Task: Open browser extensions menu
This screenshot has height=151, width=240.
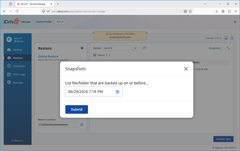Action: (229, 11)
